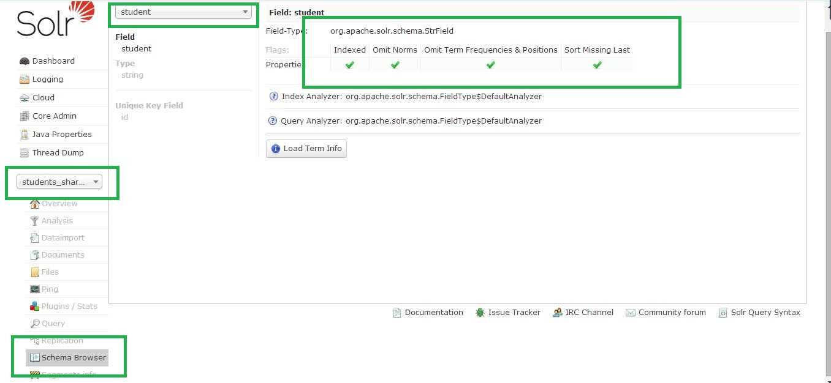Click the Solr Query Syntax icon
The image size is (831, 383).
pyautogui.click(x=723, y=313)
